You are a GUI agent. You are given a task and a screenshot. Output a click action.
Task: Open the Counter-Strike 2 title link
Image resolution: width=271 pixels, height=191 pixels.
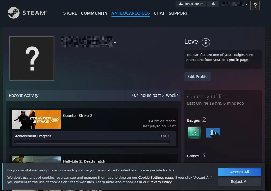pos(78,116)
